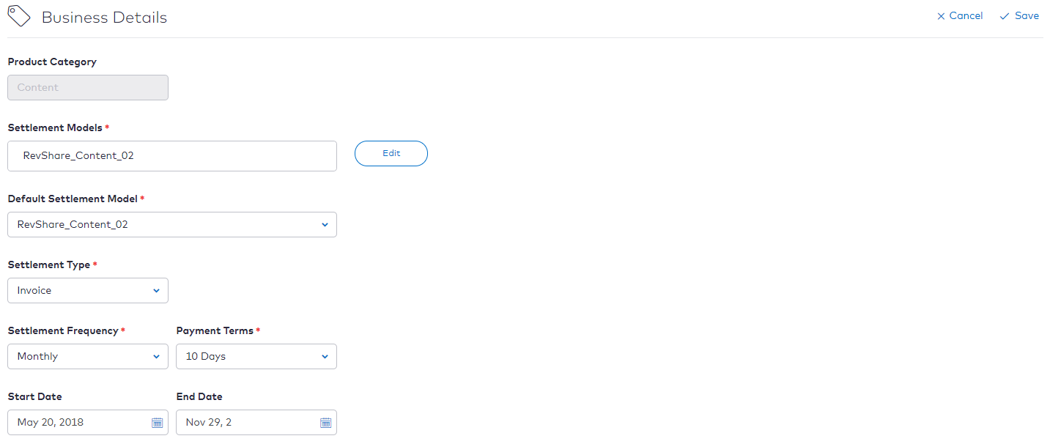Click the Edit button for Settlement Models
This screenshot has height=444, width=1050.
(391, 154)
